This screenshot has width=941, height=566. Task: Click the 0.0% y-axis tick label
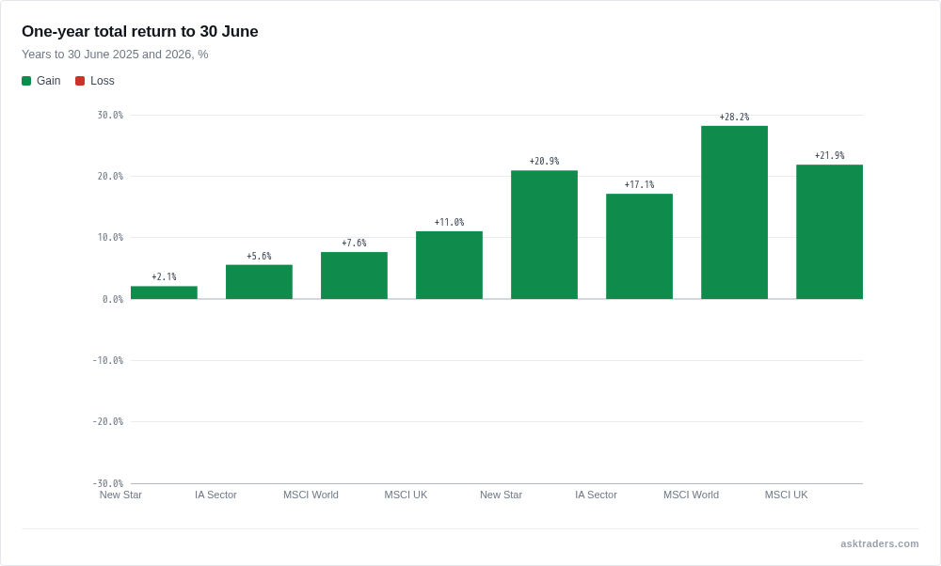click(113, 299)
